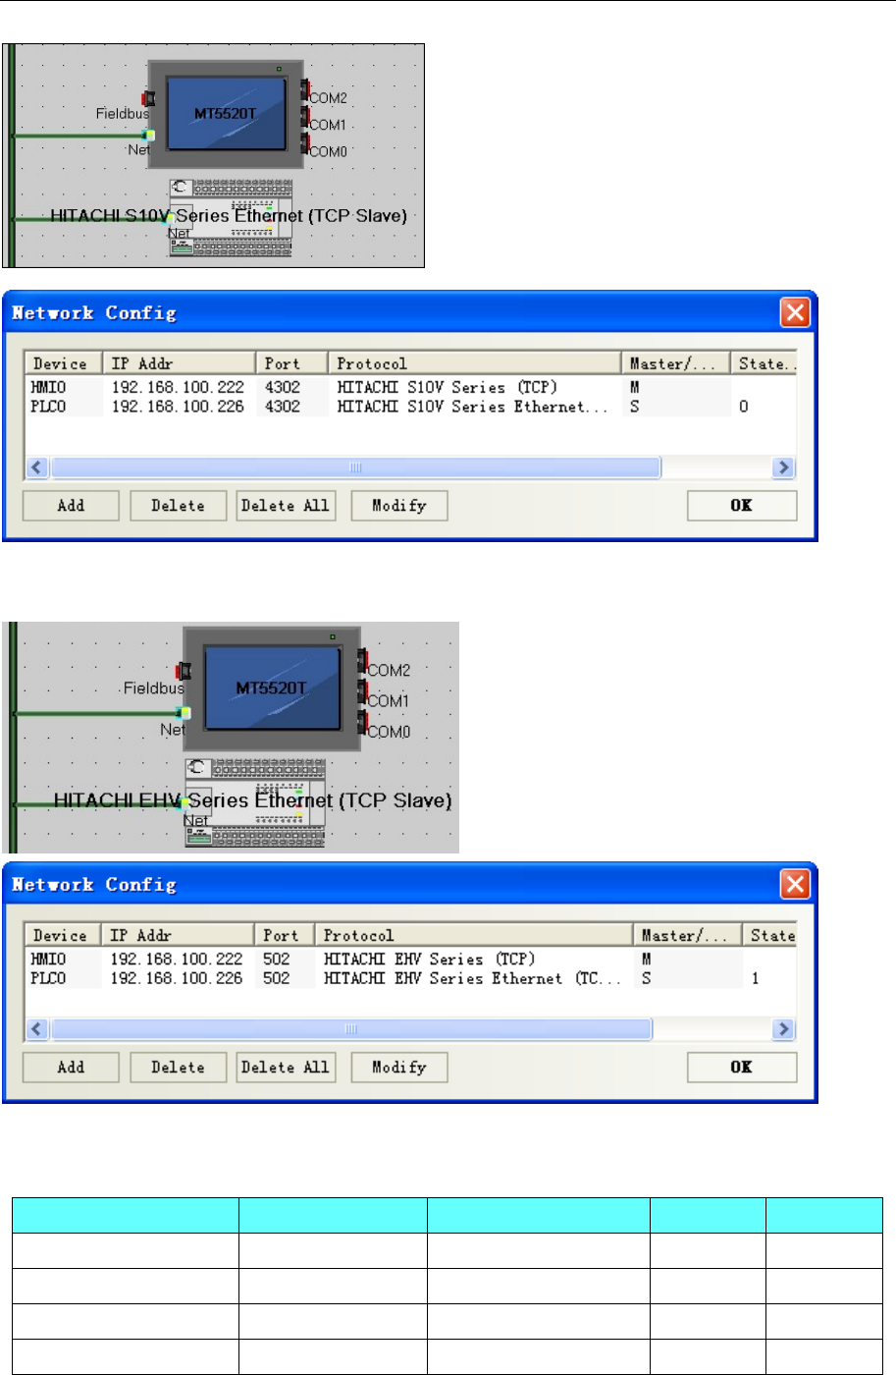Click IP 192.168.100.222 in EHV dialog

tap(177, 959)
